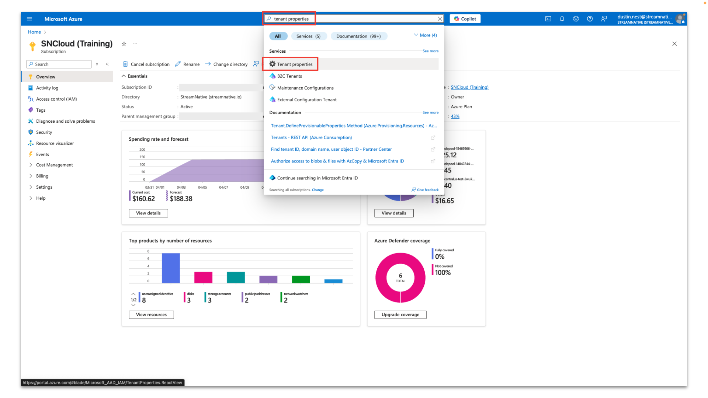Open B2C Tenants from the search suggestions
This screenshot has height=398, width=708.
[x=289, y=76]
